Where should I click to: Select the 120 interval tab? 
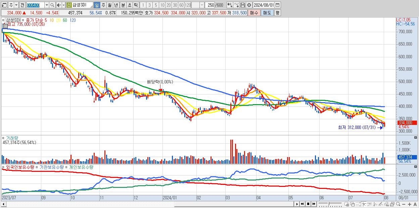tap(188, 5)
